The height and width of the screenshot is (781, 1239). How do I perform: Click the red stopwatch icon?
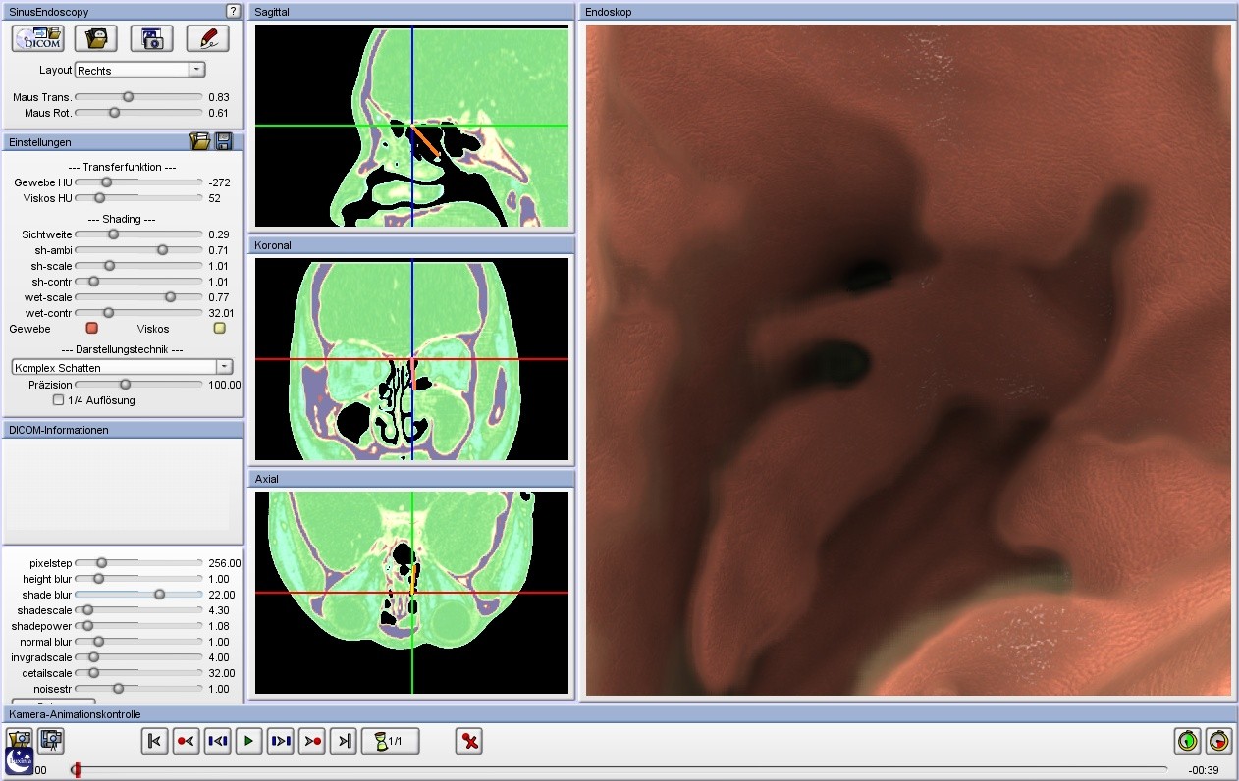1218,741
